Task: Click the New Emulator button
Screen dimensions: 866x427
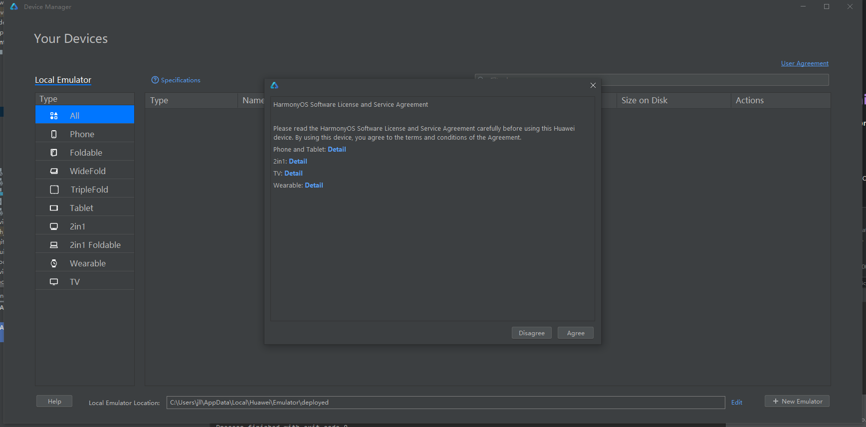Action: click(797, 401)
